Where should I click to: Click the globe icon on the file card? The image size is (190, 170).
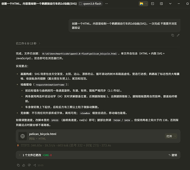pyautogui.click(x=23, y=136)
